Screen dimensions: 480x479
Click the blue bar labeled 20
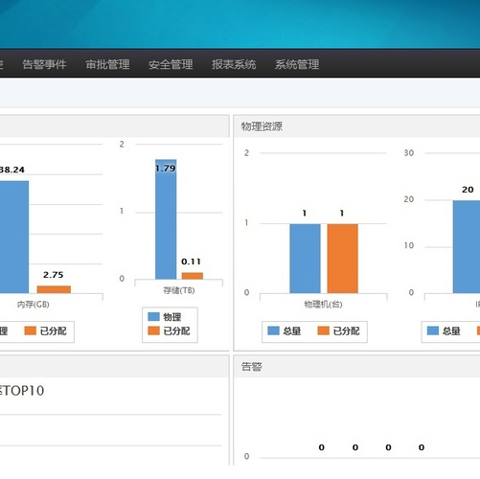pos(467,247)
